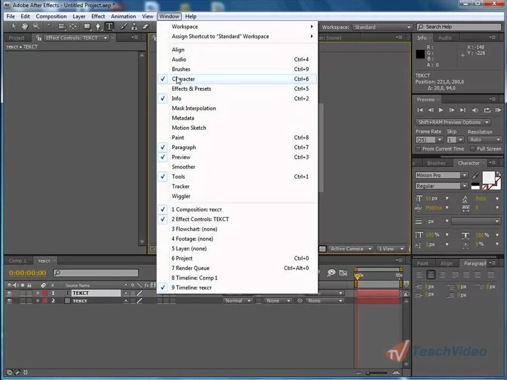
Task: Select the Horizontal Type tool
Action: point(109,26)
